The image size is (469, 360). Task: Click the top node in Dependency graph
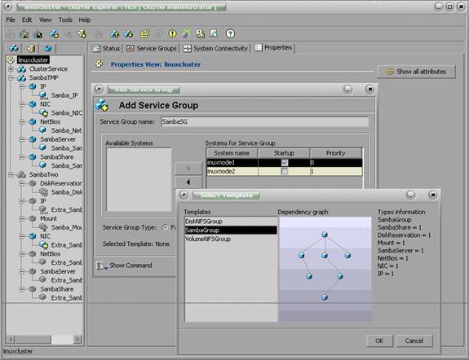(x=325, y=235)
